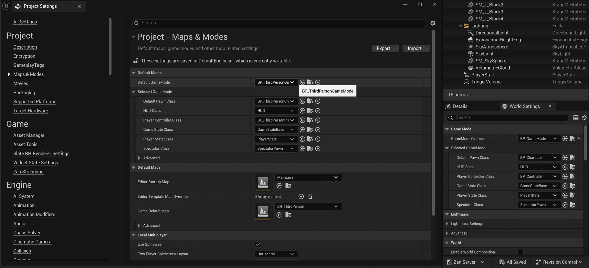This screenshot has width=589, height=268.
Task: Click the plus icon to create new HUD Class
Action: click(318, 111)
